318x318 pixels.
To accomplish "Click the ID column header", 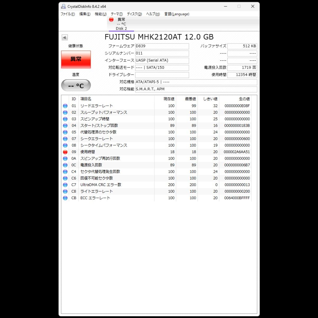I will pyautogui.click(x=74, y=99).
